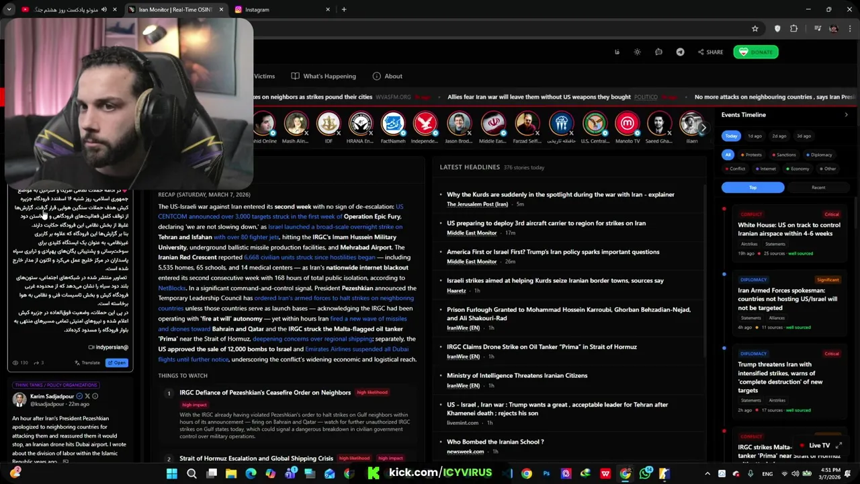
Task: Select the Farzad Seifi source avatar
Action: [527, 124]
